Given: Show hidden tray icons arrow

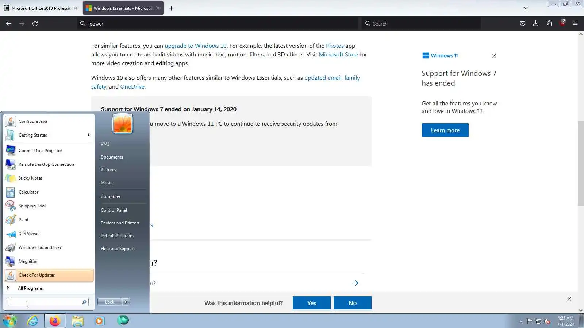Looking at the screenshot, I should point(520,321).
